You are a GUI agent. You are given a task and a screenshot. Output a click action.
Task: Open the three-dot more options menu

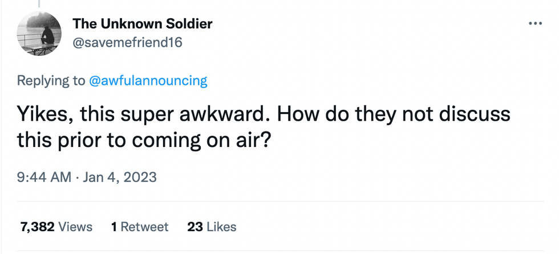(534, 24)
